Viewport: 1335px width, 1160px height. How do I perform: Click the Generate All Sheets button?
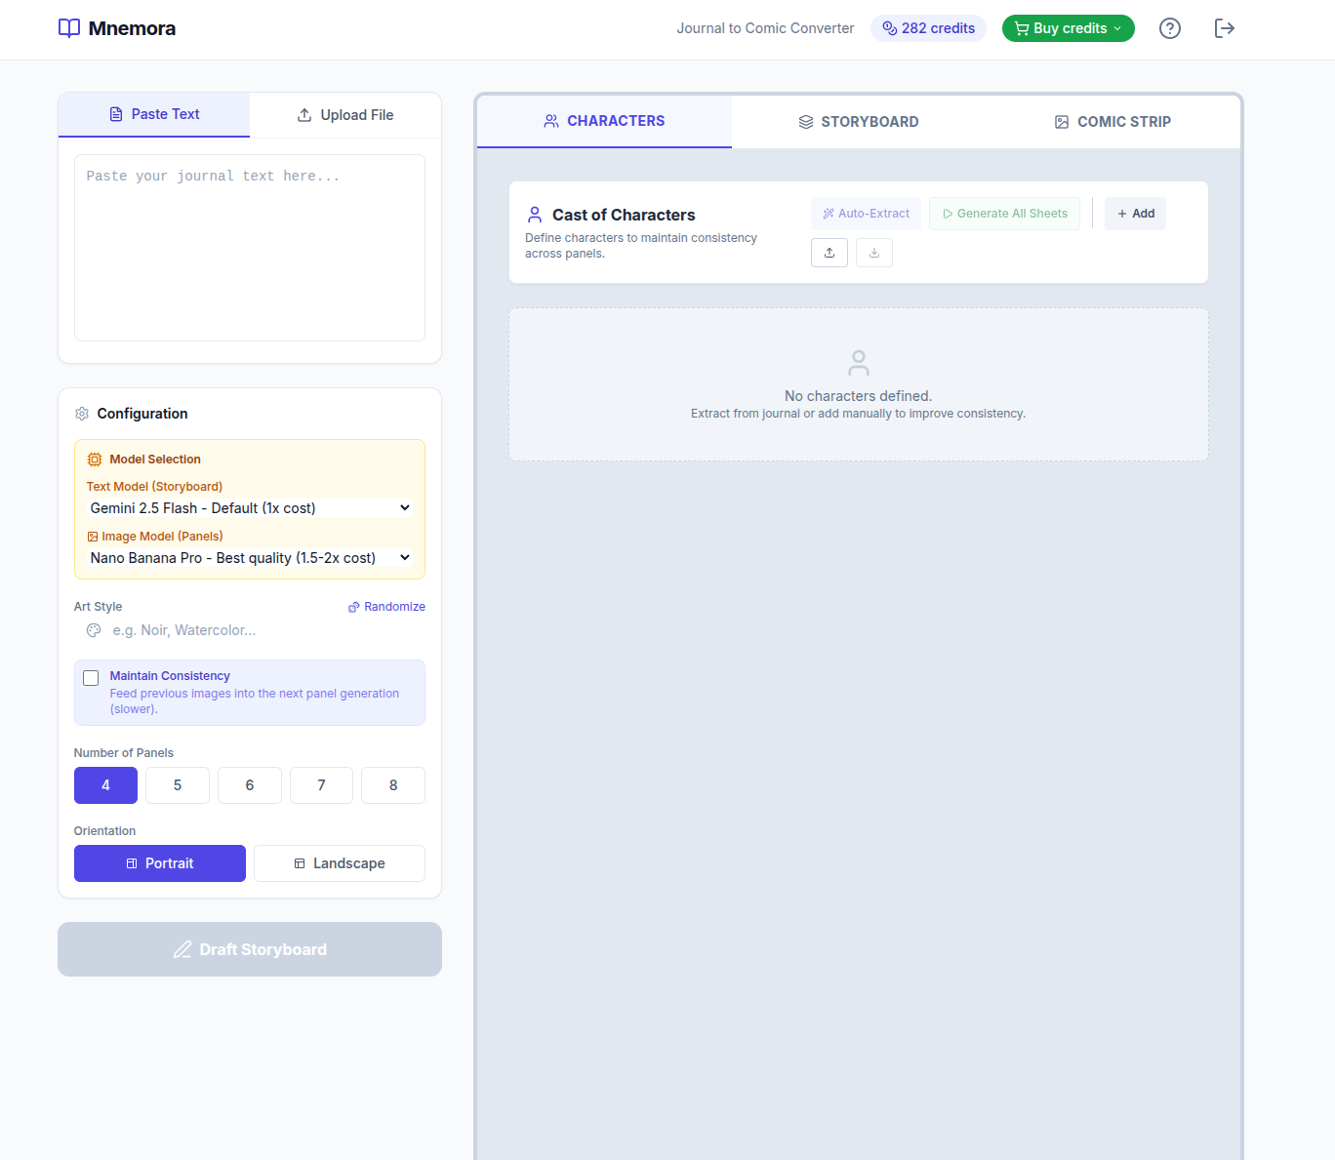1004,214
